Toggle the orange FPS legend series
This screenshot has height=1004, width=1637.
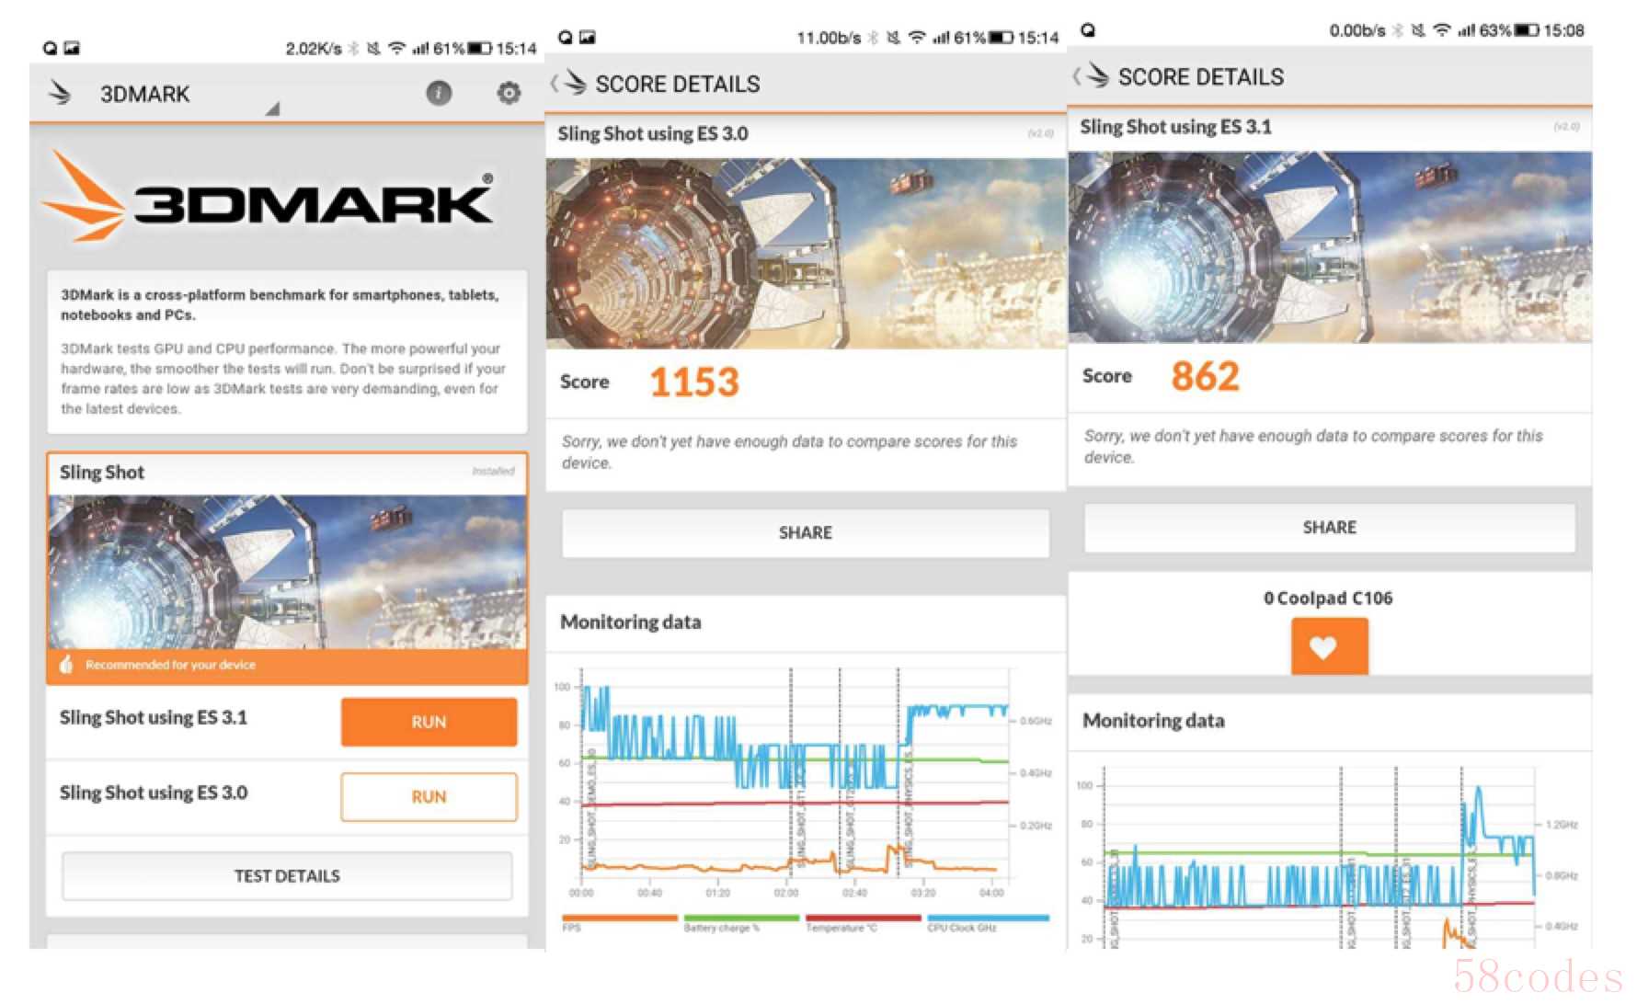pyautogui.click(x=619, y=918)
